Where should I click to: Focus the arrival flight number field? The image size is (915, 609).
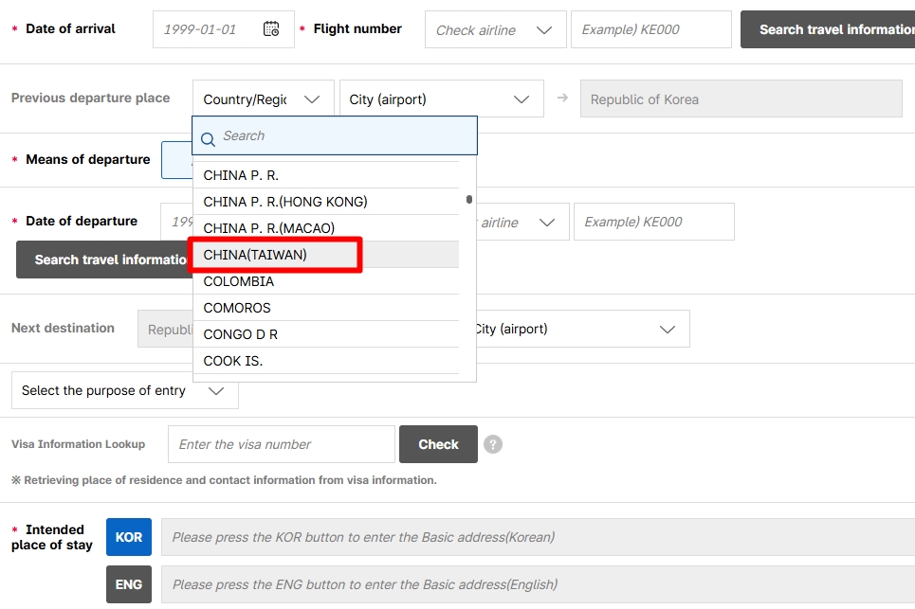(x=650, y=30)
